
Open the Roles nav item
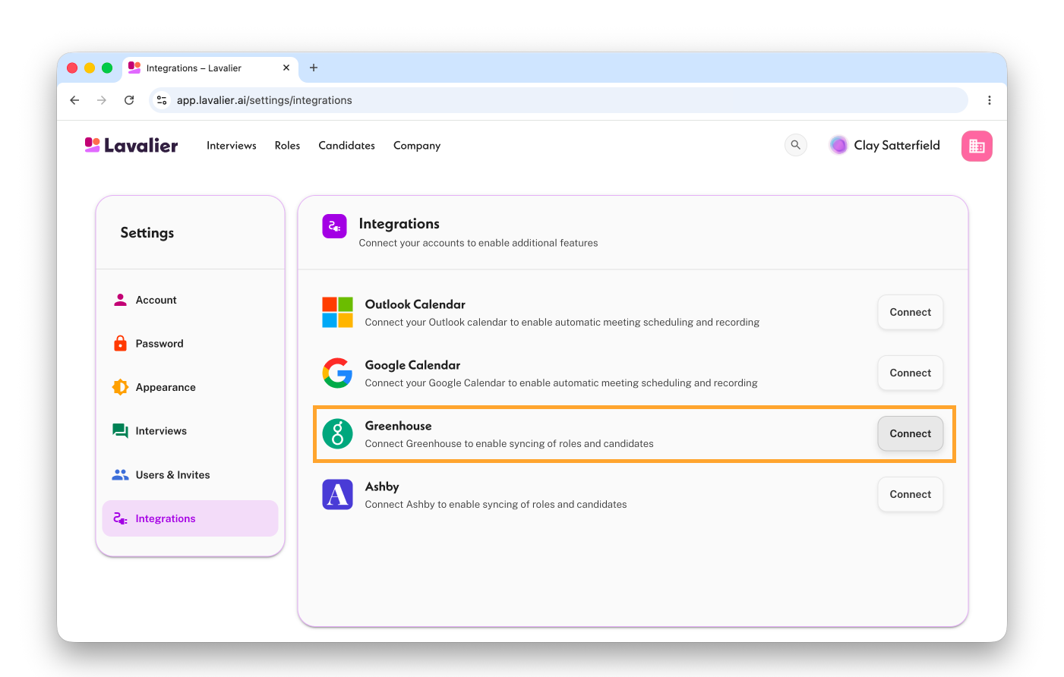[287, 146]
